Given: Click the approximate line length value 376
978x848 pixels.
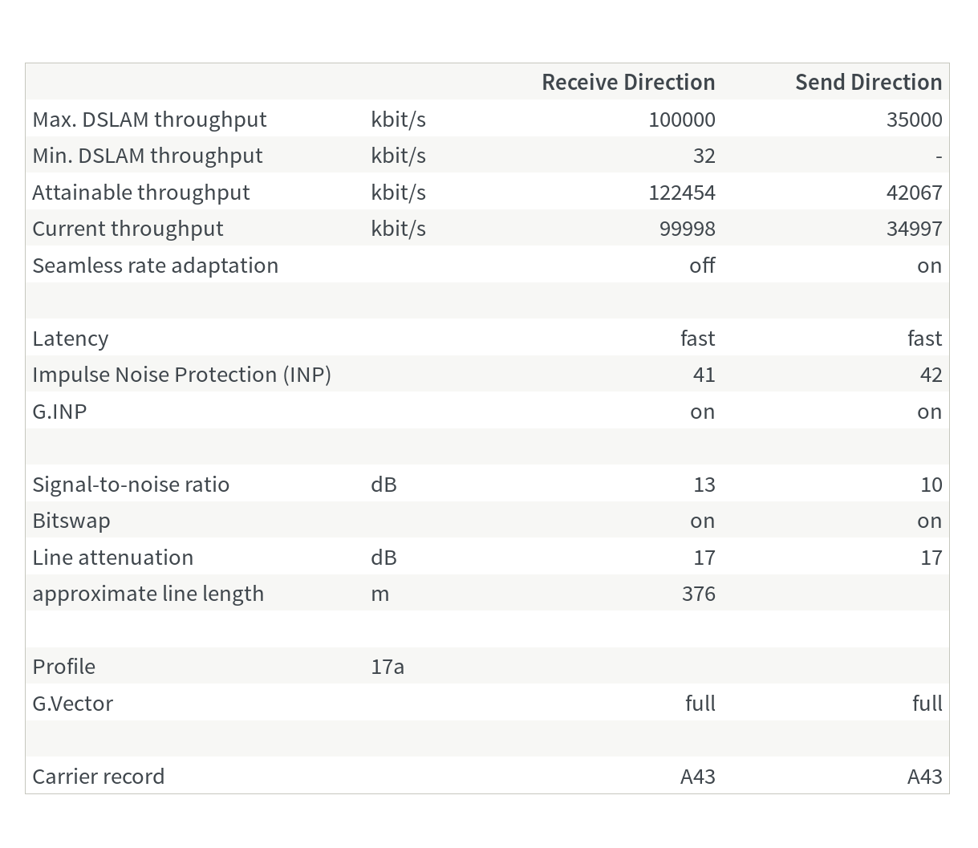Looking at the screenshot, I should click(698, 594).
